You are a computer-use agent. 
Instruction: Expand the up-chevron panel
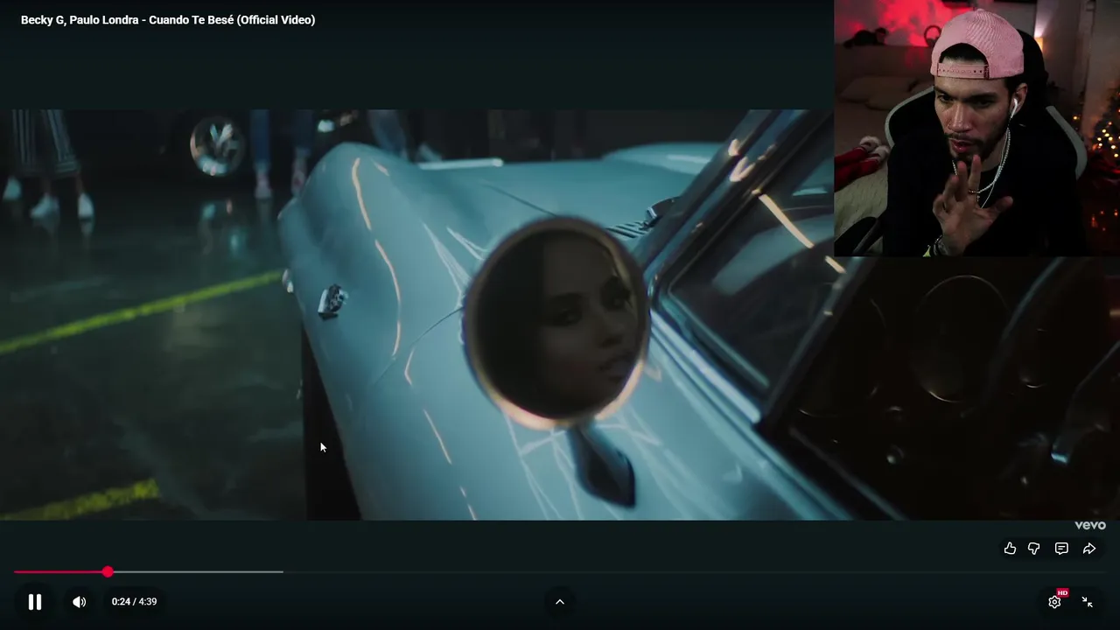coord(560,602)
